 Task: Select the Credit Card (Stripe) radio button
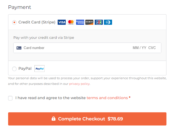tap(14, 22)
